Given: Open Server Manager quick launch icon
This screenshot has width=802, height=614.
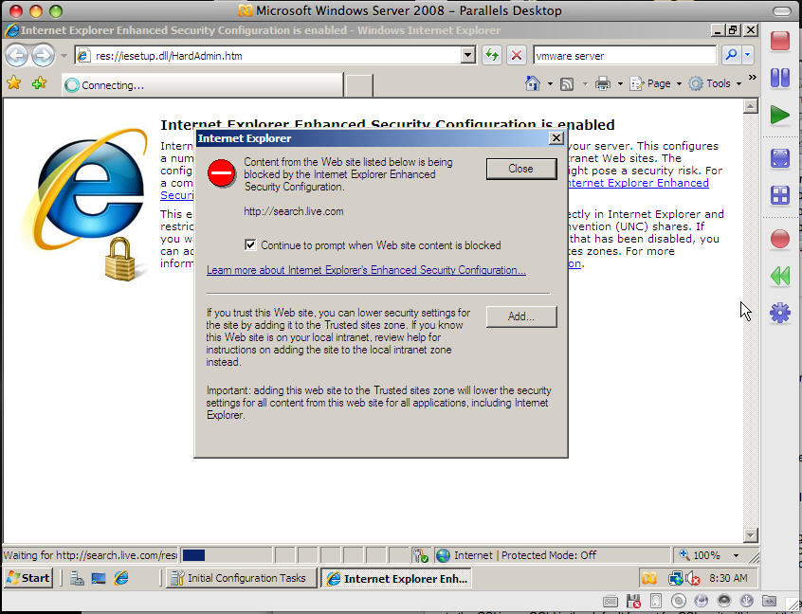Looking at the screenshot, I should [x=77, y=578].
